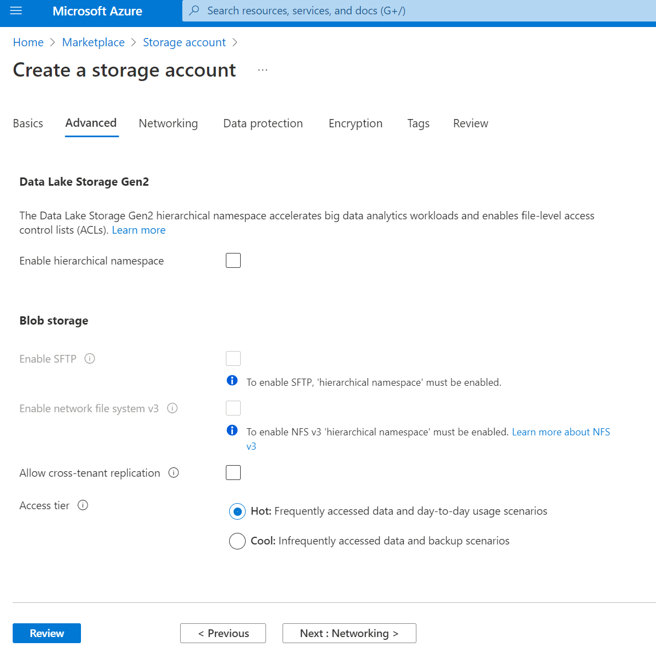
Task: Open the Learn more about NFS v3 link
Action: click(x=561, y=432)
